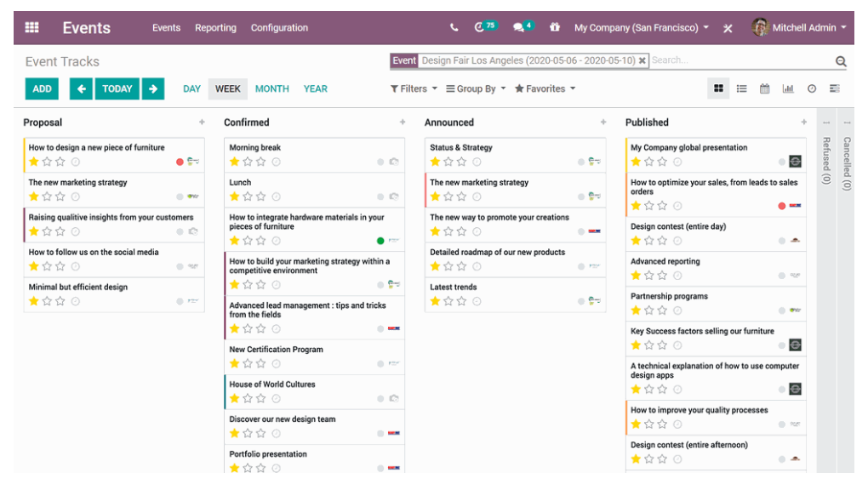The width and height of the screenshot is (868, 490).
Task: Remove the Design Fair Los Angeles search filter
Action: pyautogui.click(x=642, y=60)
